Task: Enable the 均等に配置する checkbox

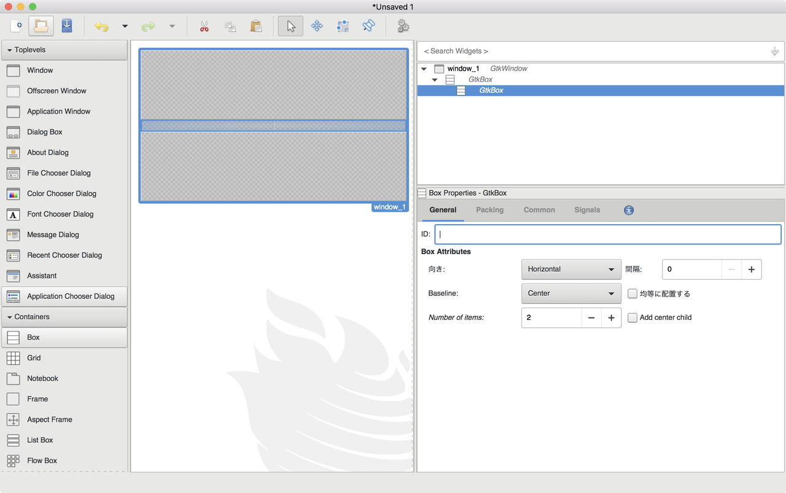Action: point(632,293)
